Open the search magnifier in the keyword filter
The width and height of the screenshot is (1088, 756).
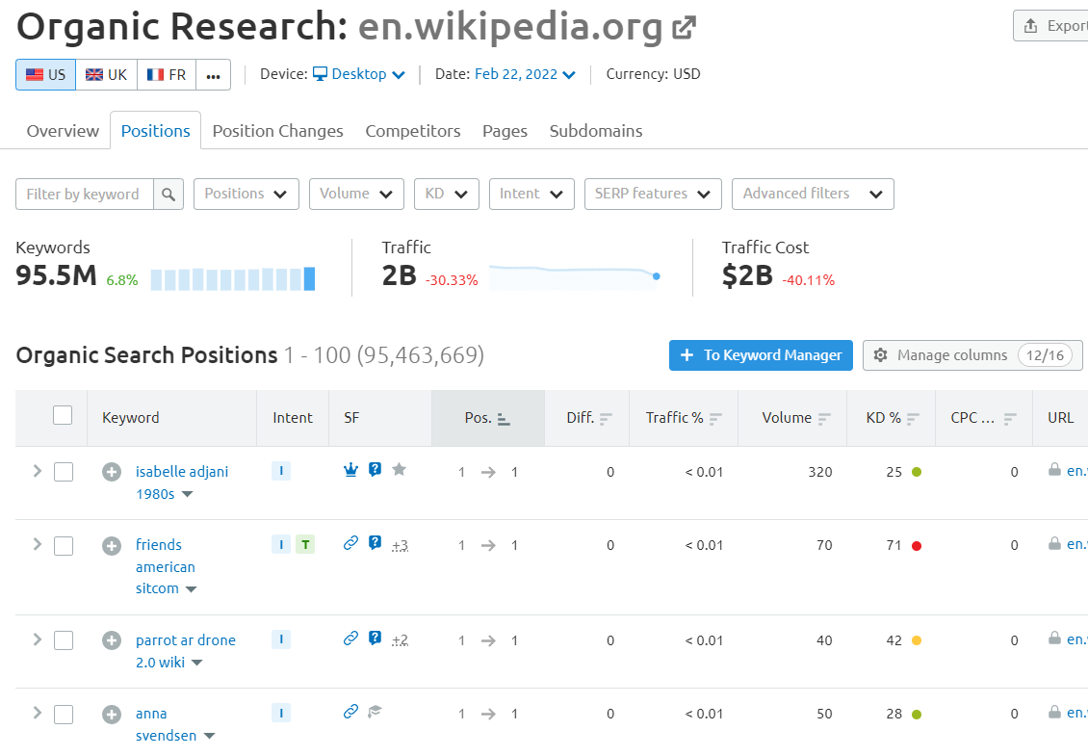point(168,194)
